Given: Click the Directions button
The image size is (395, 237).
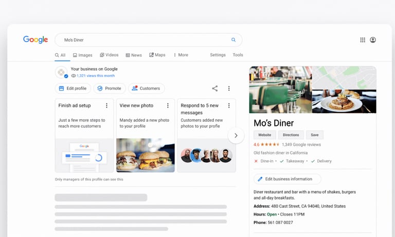Looking at the screenshot, I should click(x=291, y=135).
